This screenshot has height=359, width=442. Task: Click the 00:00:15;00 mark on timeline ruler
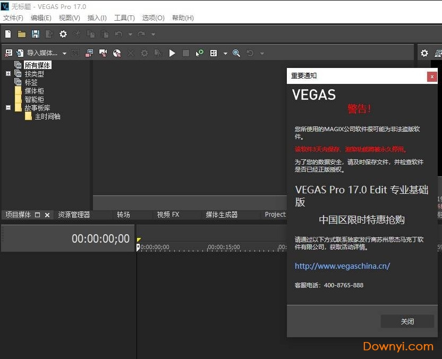pyautogui.click(x=224, y=247)
